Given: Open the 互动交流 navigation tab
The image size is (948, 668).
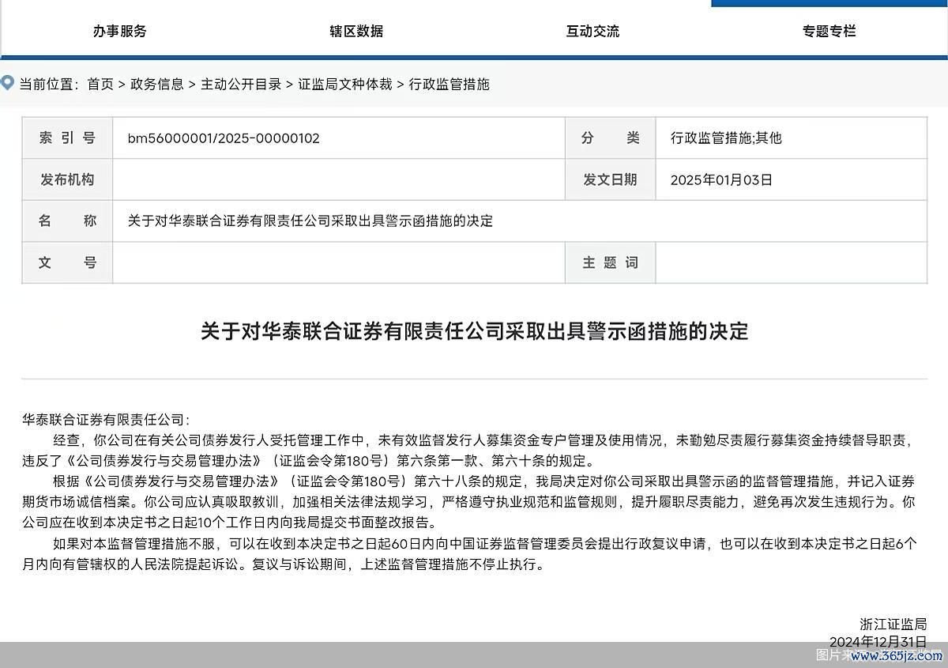Looking at the screenshot, I should coord(592,32).
